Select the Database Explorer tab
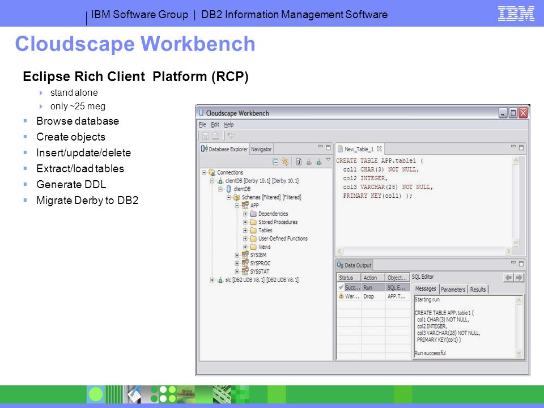 (224, 149)
